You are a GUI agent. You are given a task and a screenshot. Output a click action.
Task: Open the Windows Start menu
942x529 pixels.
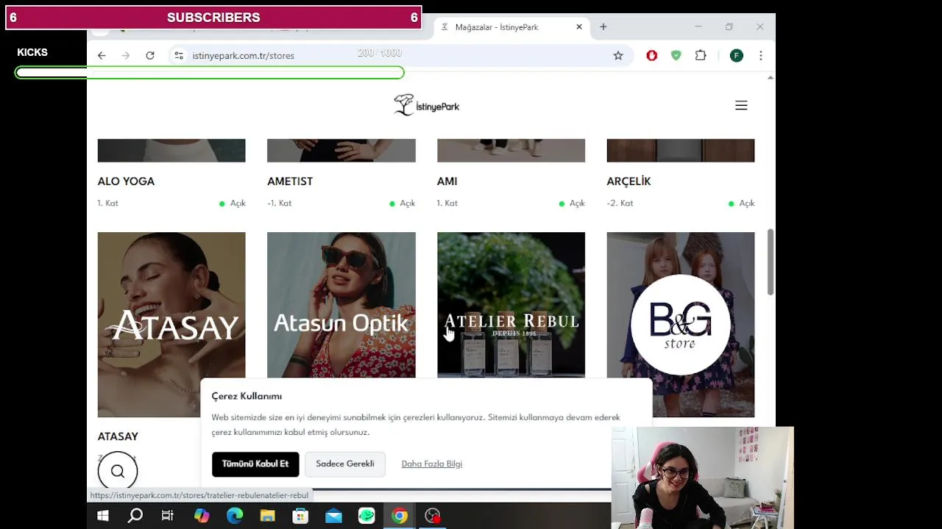(x=103, y=516)
